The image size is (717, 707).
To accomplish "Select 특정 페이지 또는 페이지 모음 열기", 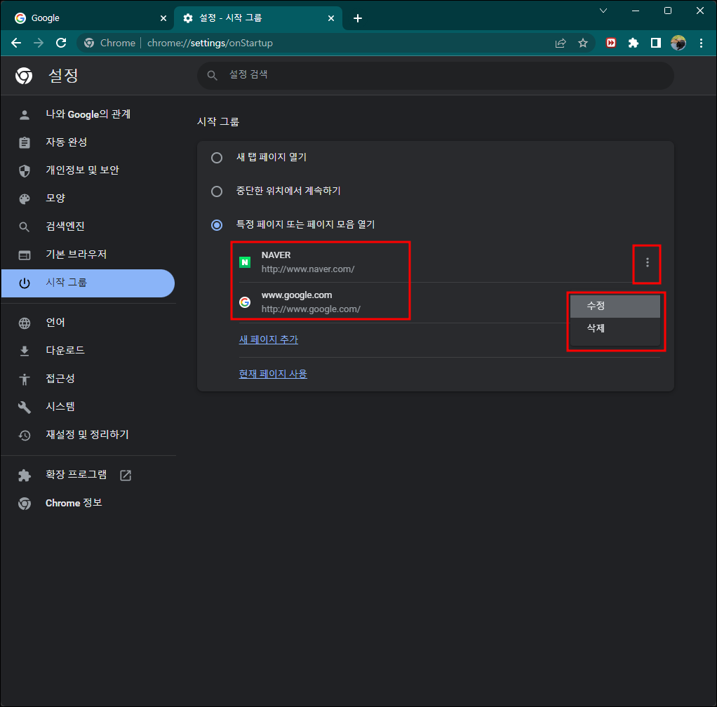I will 217,225.
